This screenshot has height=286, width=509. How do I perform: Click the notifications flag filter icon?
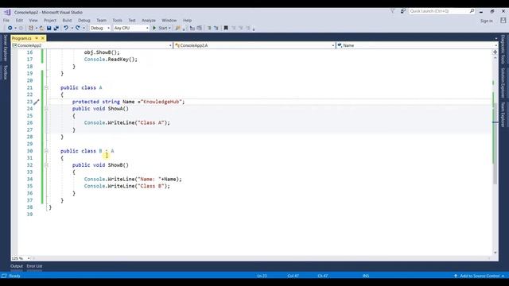click(x=392, y=11)
